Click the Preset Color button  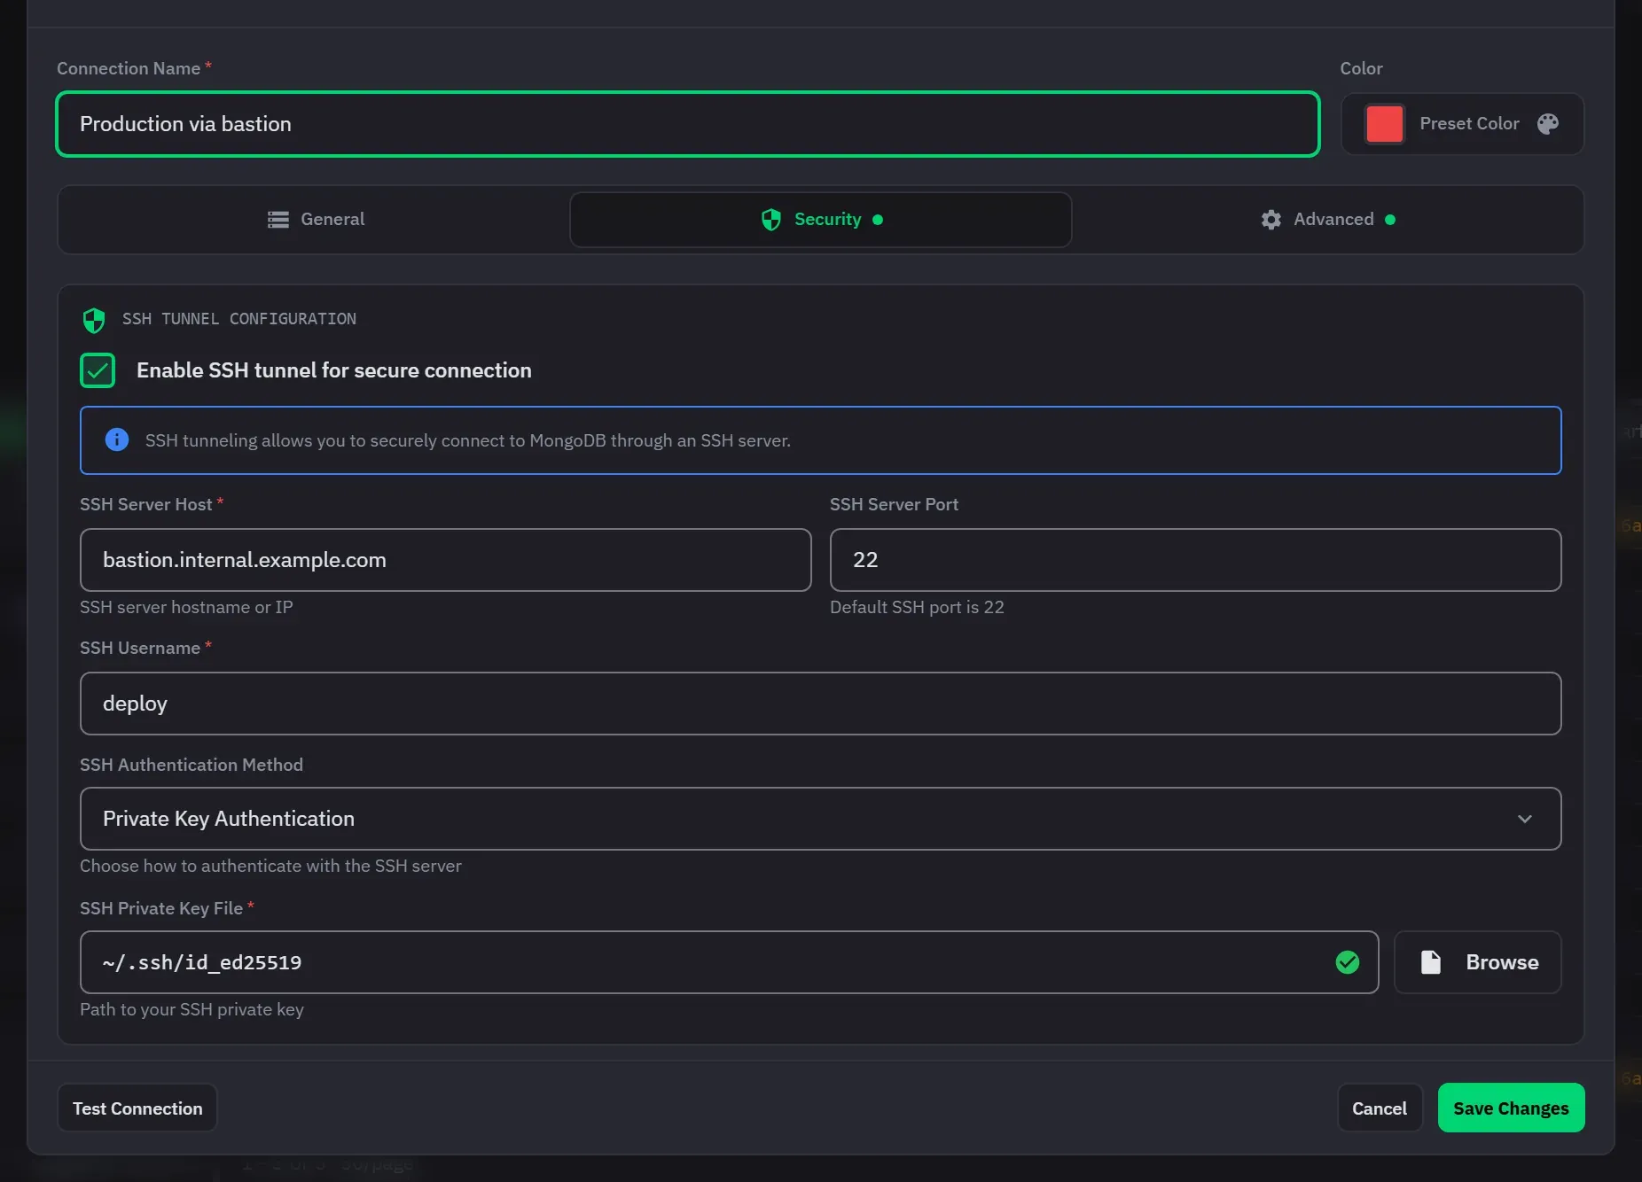click(x=1463, y=124)
